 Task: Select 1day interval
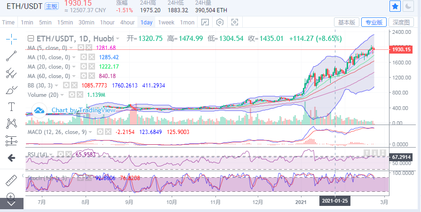(x=146, y=22)
